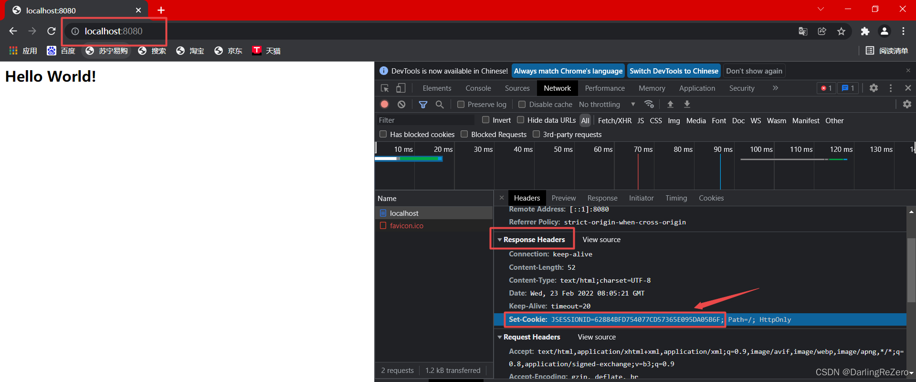The width and height of the screenshot is (916, 382).
Task: Filter requests by Fetch/XHR type
Action: (614, 121)
